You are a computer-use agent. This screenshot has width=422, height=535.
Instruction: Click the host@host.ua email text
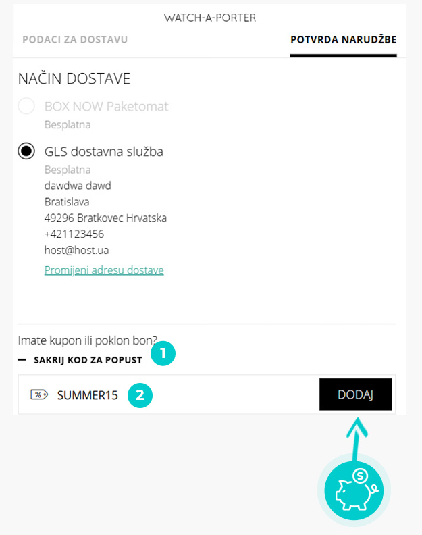pyautogui.click(x=77, y=250)
